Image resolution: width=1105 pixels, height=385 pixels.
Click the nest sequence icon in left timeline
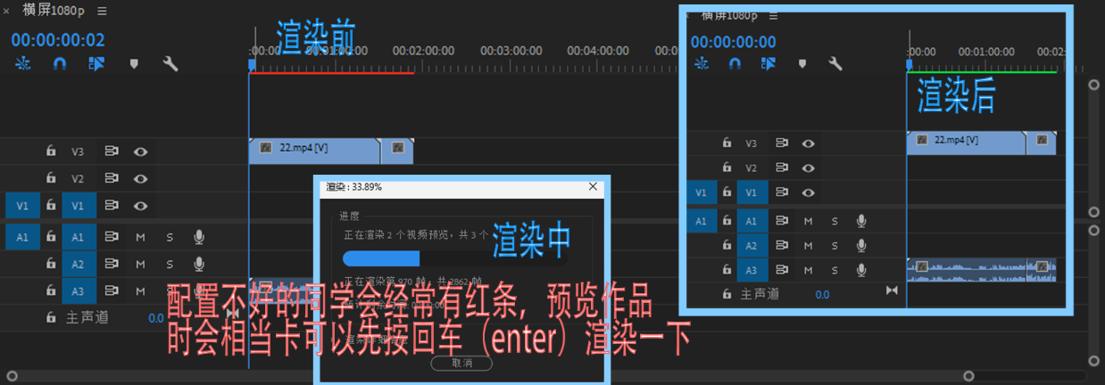(x=23, y=63)
